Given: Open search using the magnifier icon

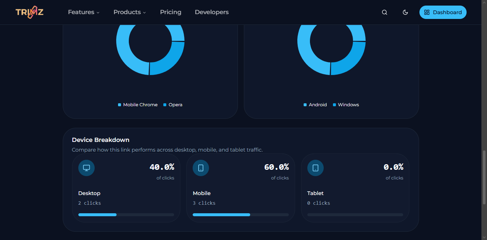Looking at the screenshot, I should click(x=384, y=12).
